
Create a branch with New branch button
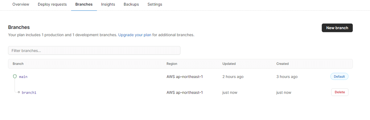[337, 28]
